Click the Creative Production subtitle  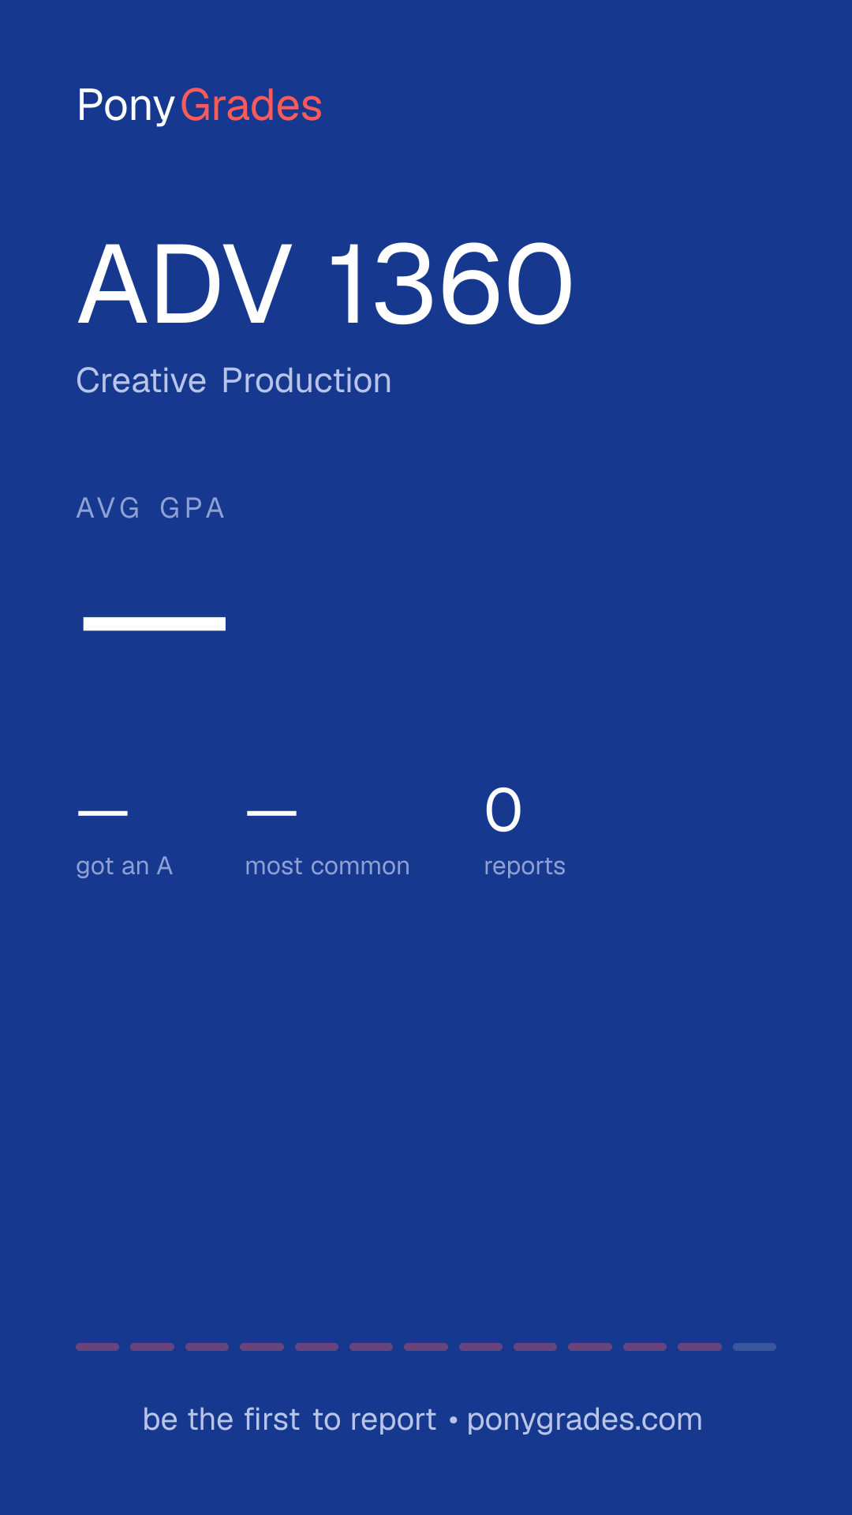point(234,381)
